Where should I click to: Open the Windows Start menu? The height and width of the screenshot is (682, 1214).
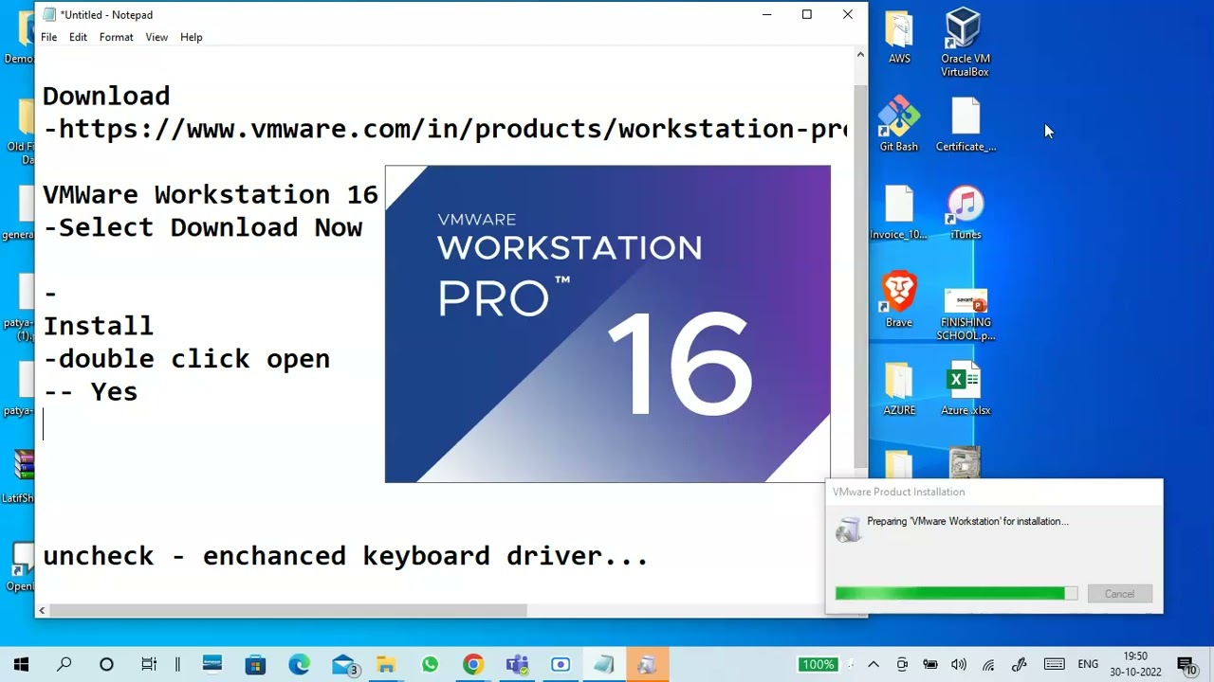(21, 665)
